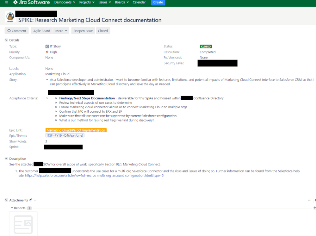Click the Create button

point(158,3)
